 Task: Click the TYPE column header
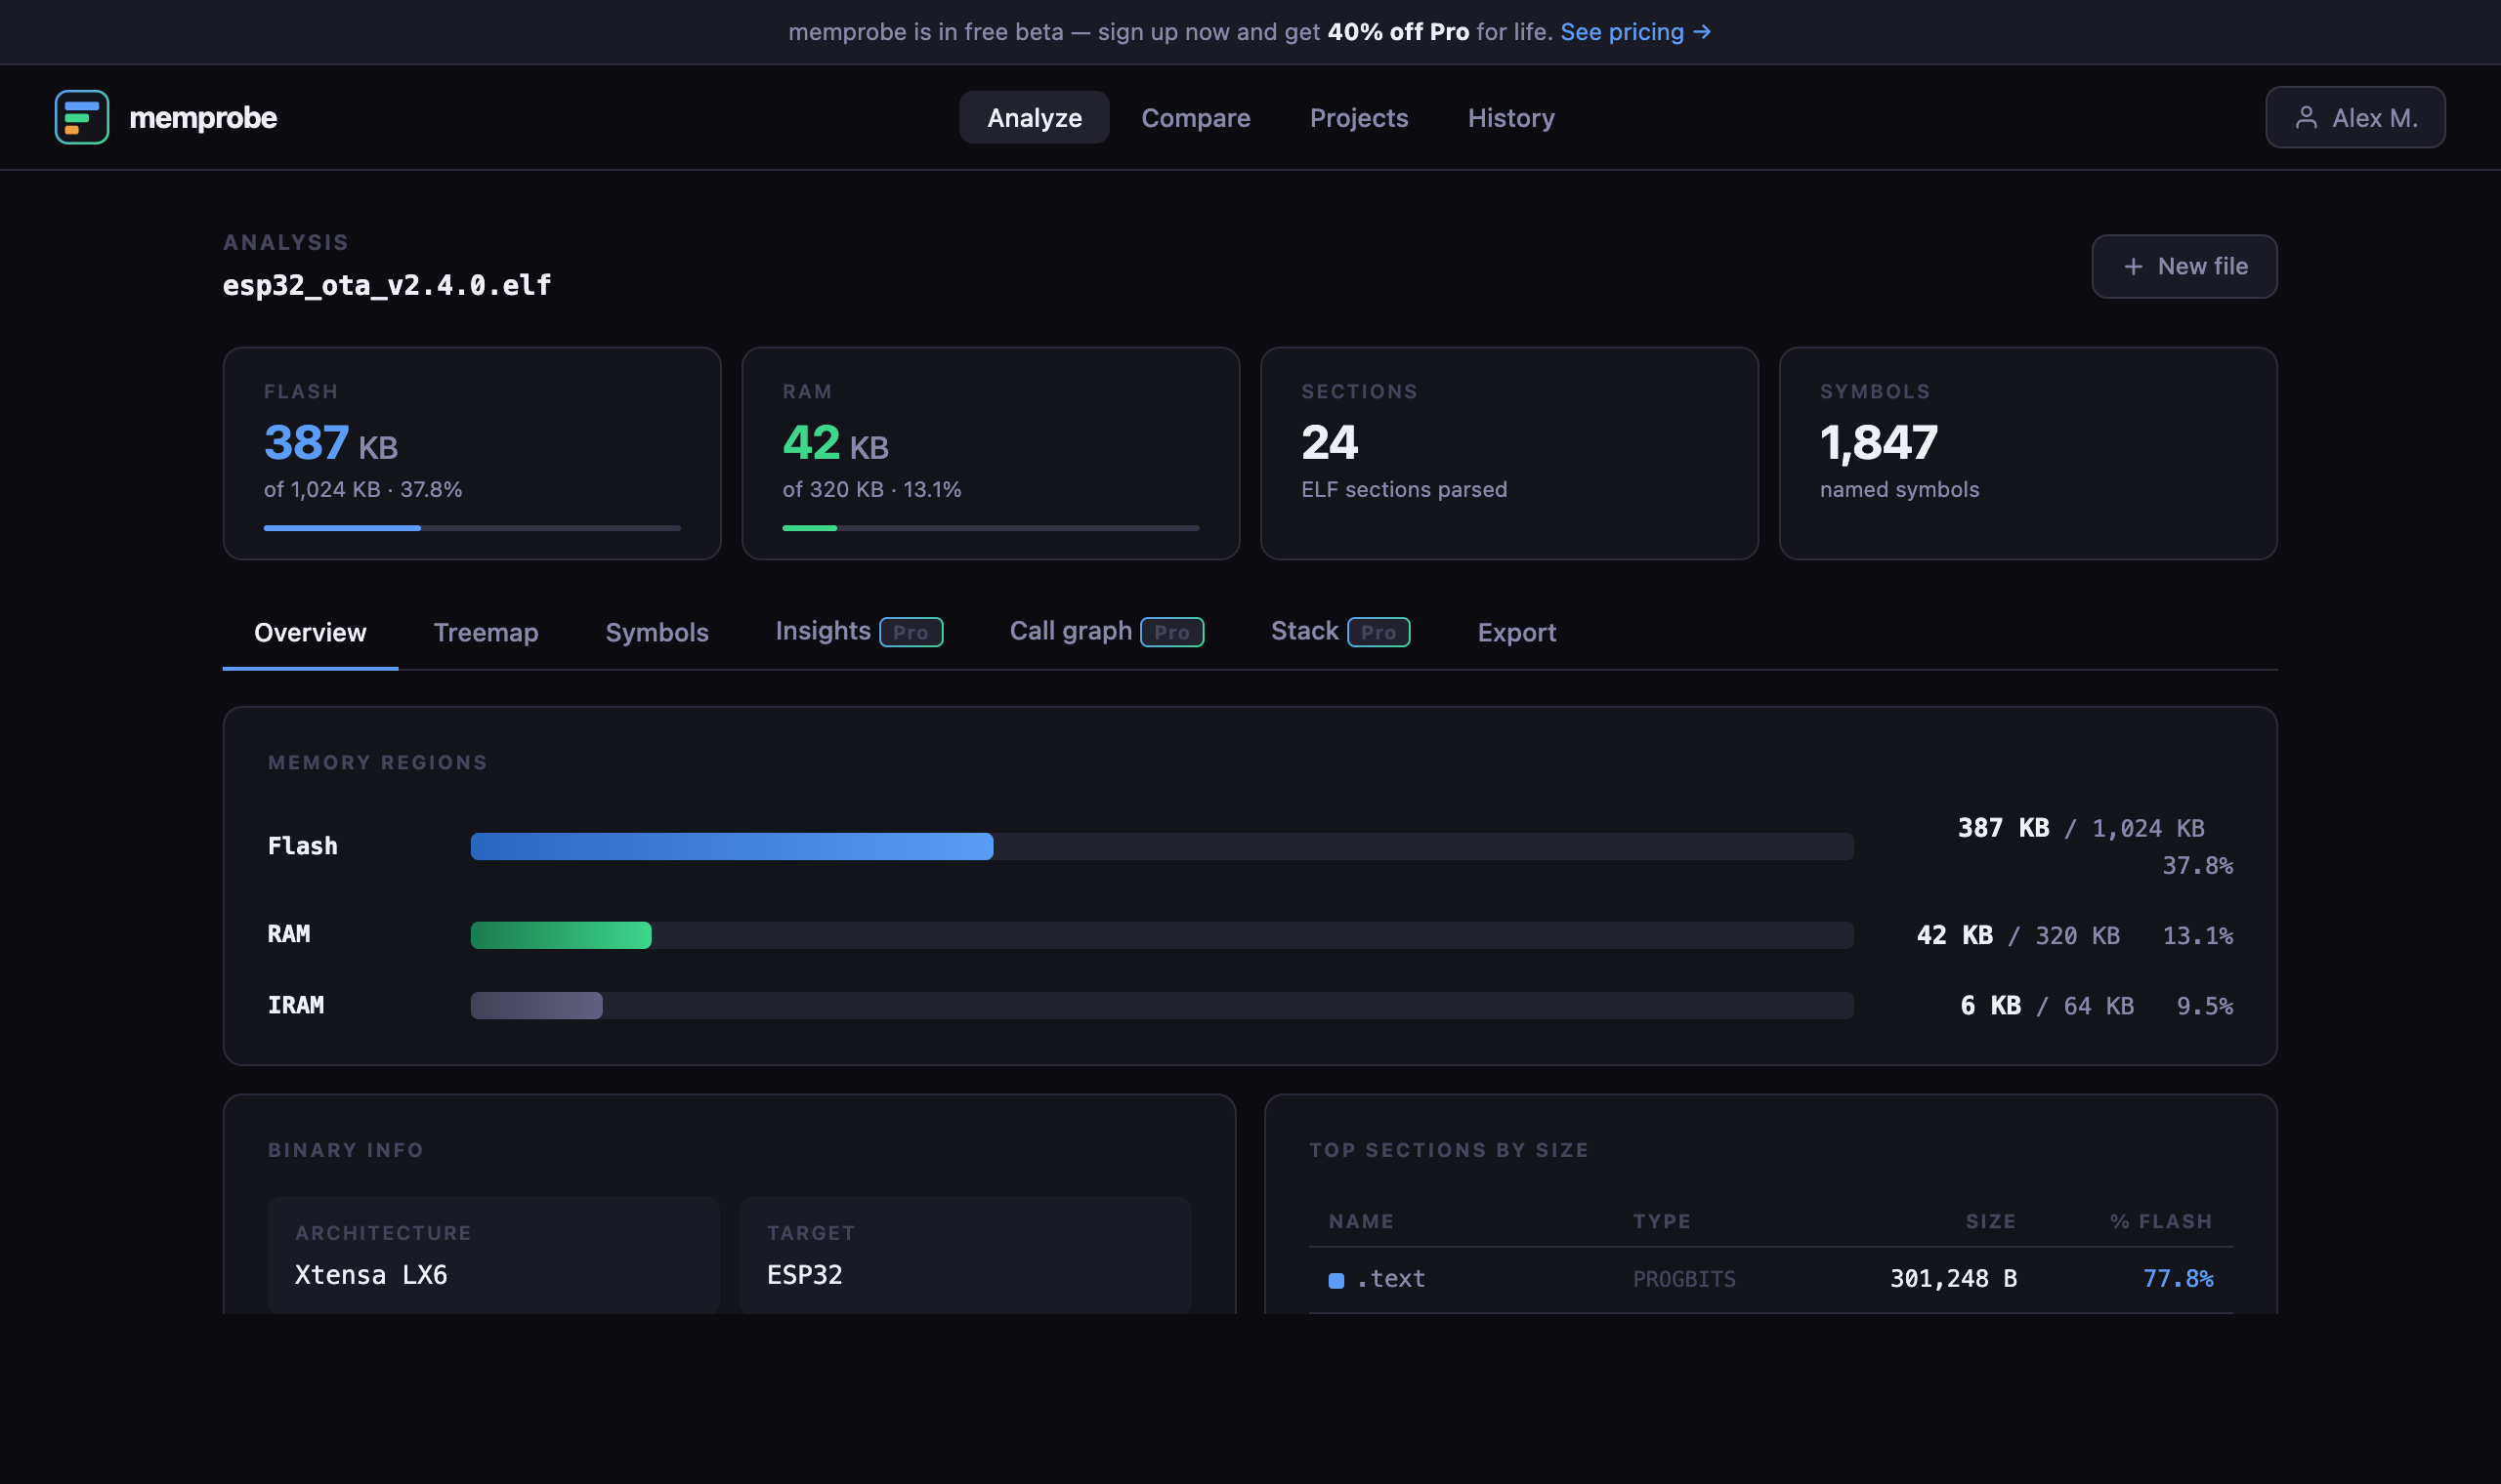pos(1662,1221)
